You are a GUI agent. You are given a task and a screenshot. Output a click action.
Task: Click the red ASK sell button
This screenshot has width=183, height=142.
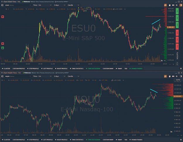pyautogui.click(x=177, y=32)
